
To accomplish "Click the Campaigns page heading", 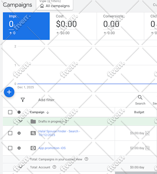I will (x=17, y=5).
